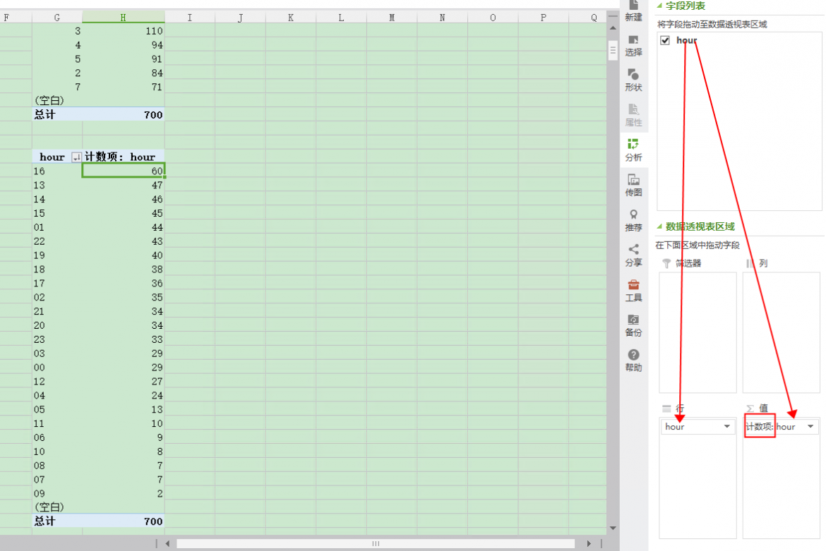
Task: Click the 推荐 (Recommend) sidebar icon
Action: pos(633,220)
